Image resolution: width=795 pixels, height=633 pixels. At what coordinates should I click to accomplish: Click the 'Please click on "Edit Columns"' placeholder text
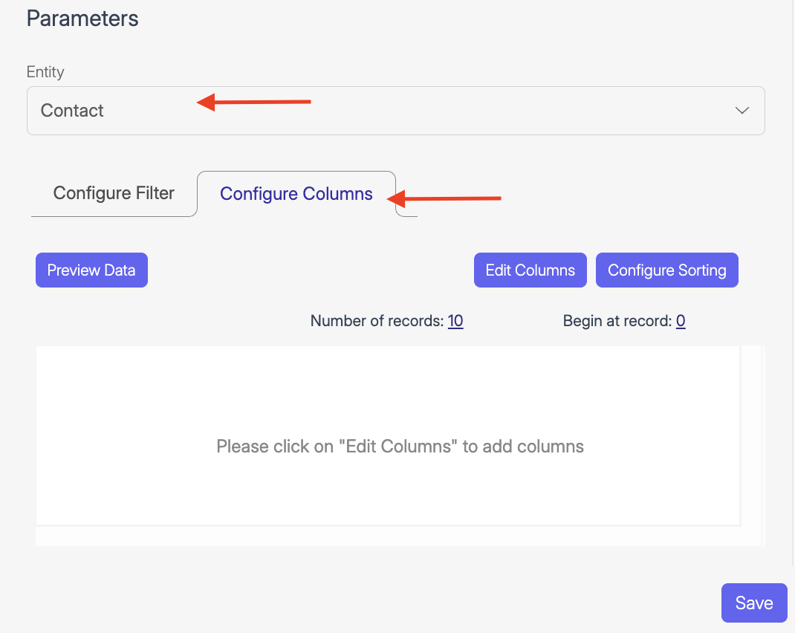(400, 447)
